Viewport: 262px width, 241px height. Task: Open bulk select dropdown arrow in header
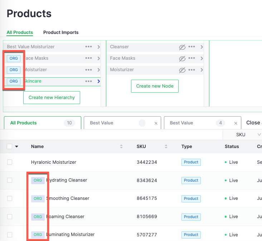point(16,147)
